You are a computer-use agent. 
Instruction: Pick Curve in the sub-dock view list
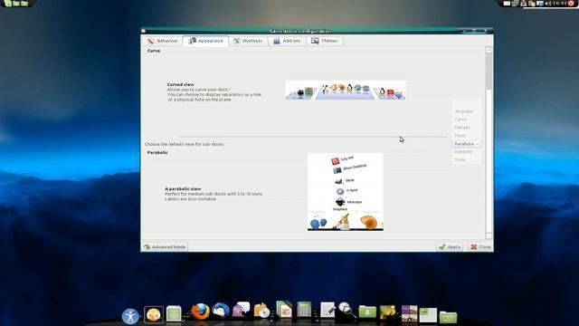(x=460, y=120)
